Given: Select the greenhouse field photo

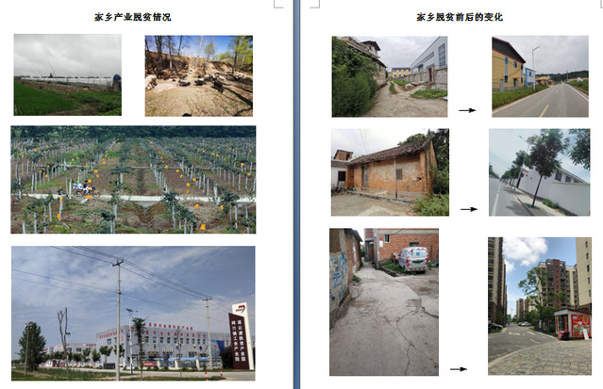Looking at the screenshot, I should [67, 75].
